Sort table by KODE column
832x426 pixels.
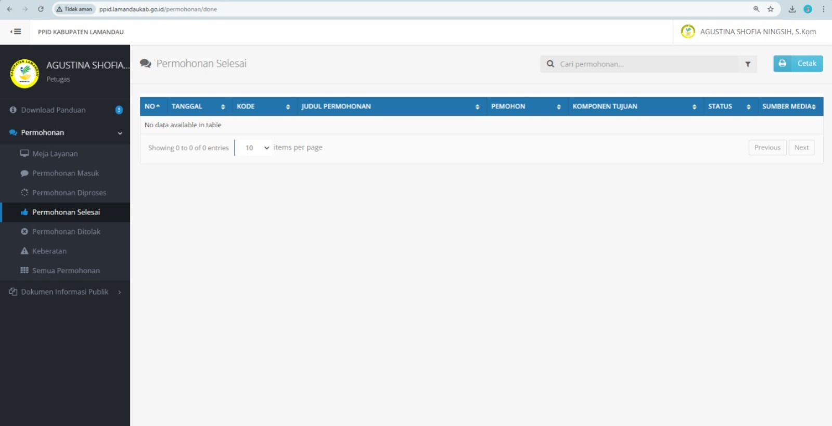coord(263,106)
